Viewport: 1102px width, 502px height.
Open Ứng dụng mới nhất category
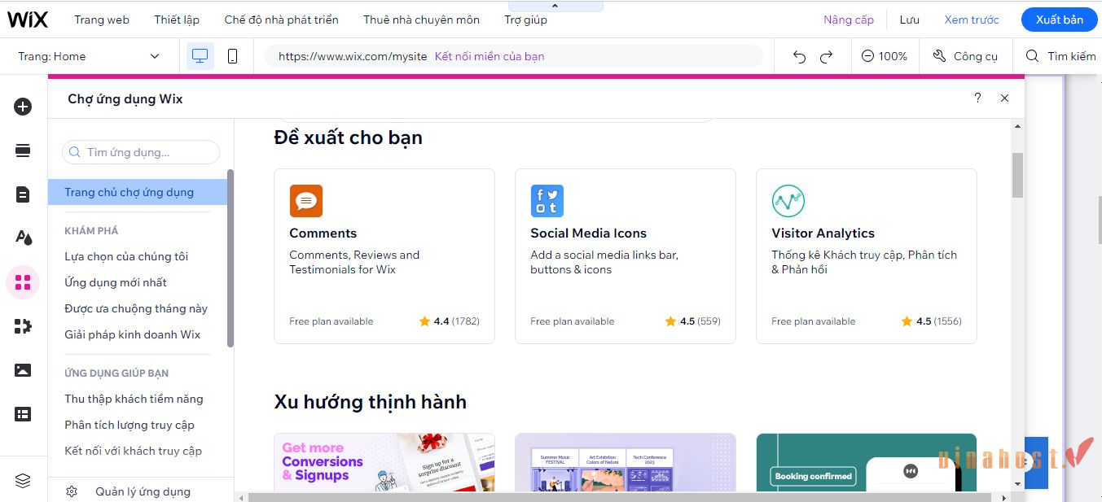(116, 282)
